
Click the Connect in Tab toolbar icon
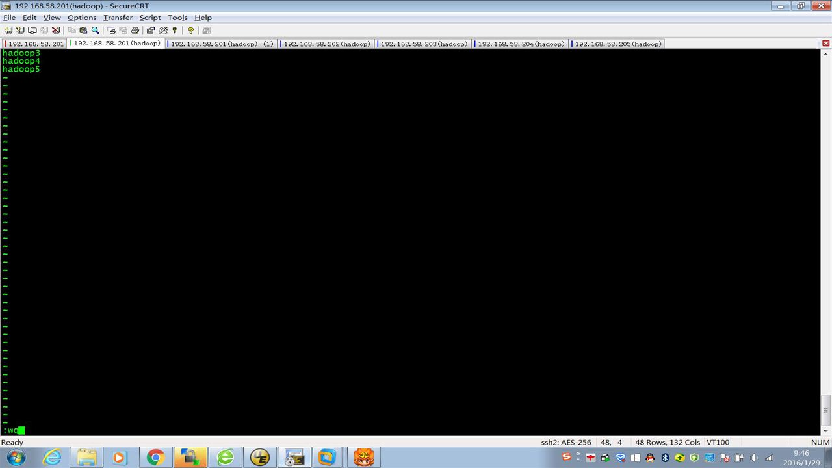[32, 31]
